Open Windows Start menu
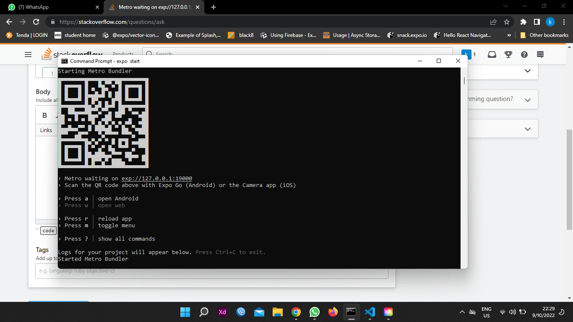 click(x=185, y=312)
